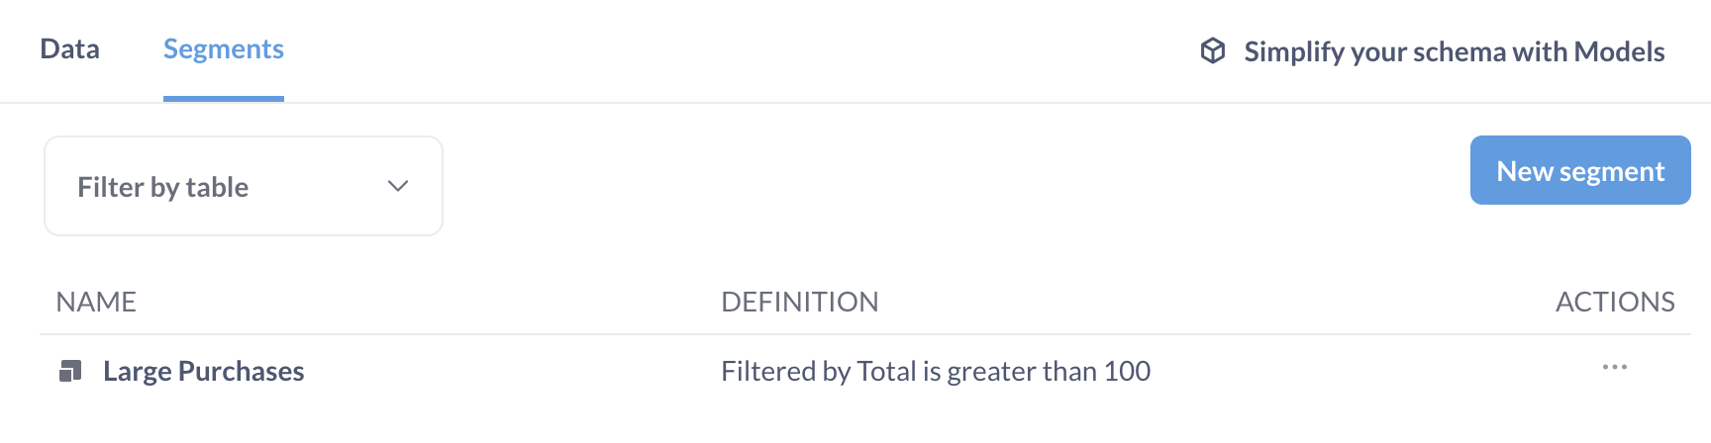Click the segment icon beside Large Purchases
Viewport: 1711px width, 443px height.
pyautogui.click(x=70, y=371)
